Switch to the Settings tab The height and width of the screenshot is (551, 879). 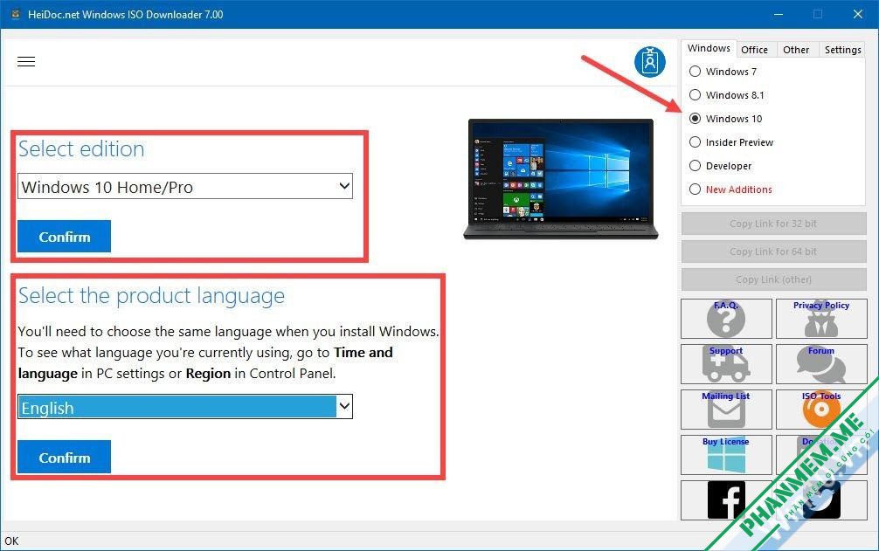tap(842, 50)
